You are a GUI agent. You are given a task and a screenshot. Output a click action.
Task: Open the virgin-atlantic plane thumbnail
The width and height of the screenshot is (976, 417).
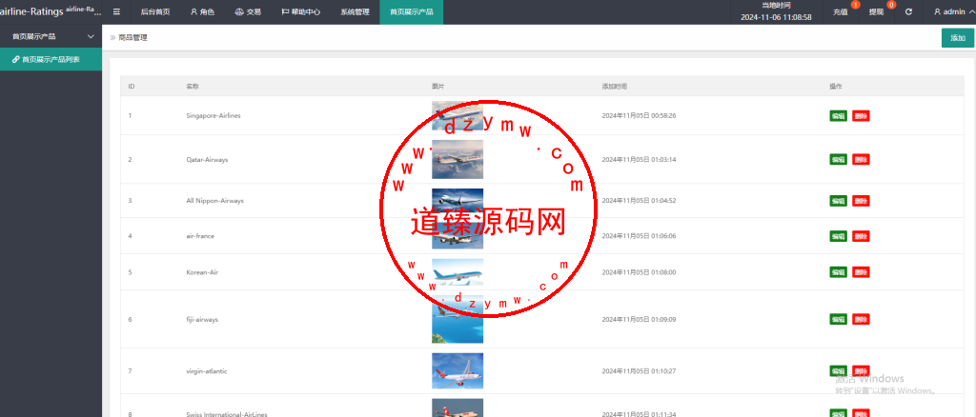457,371
